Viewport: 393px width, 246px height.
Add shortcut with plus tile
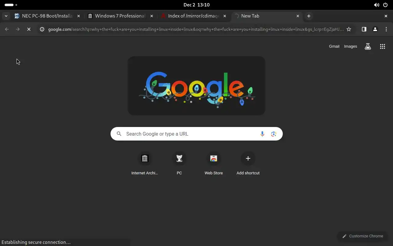click(248, 164)
